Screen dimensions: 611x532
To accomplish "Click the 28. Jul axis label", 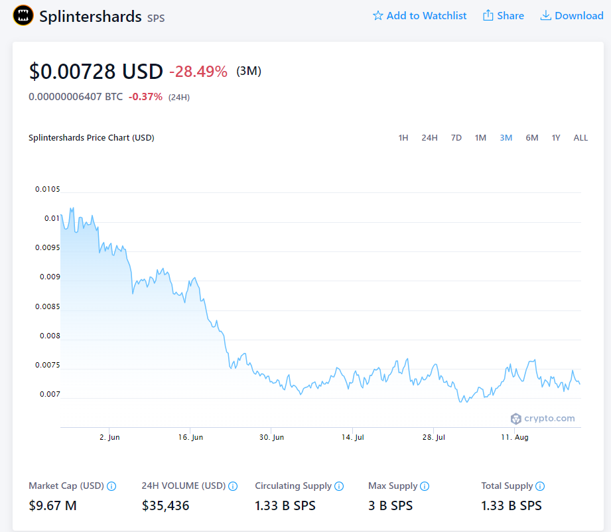I will point(434,437).
